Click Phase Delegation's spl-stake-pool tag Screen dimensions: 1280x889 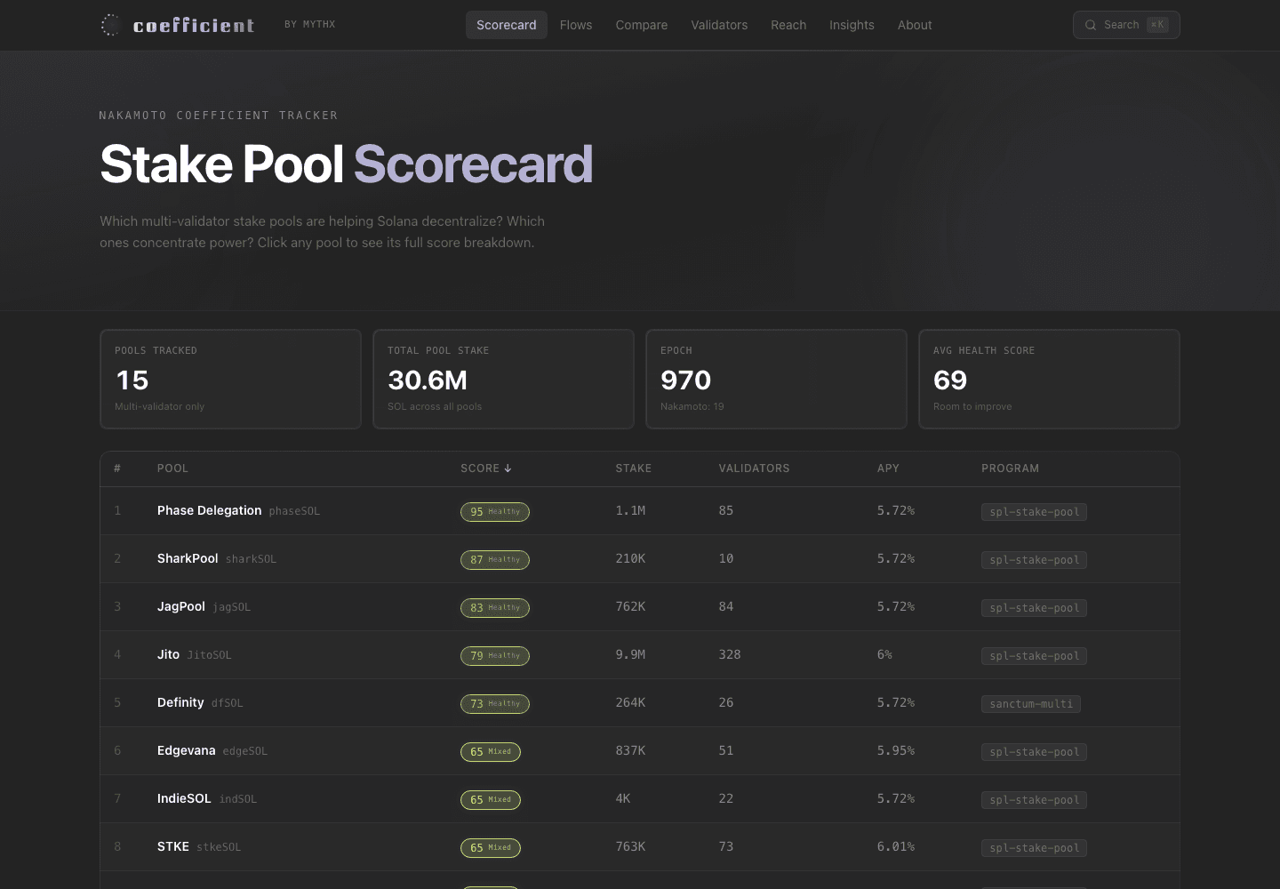[x=1034, y=512]
